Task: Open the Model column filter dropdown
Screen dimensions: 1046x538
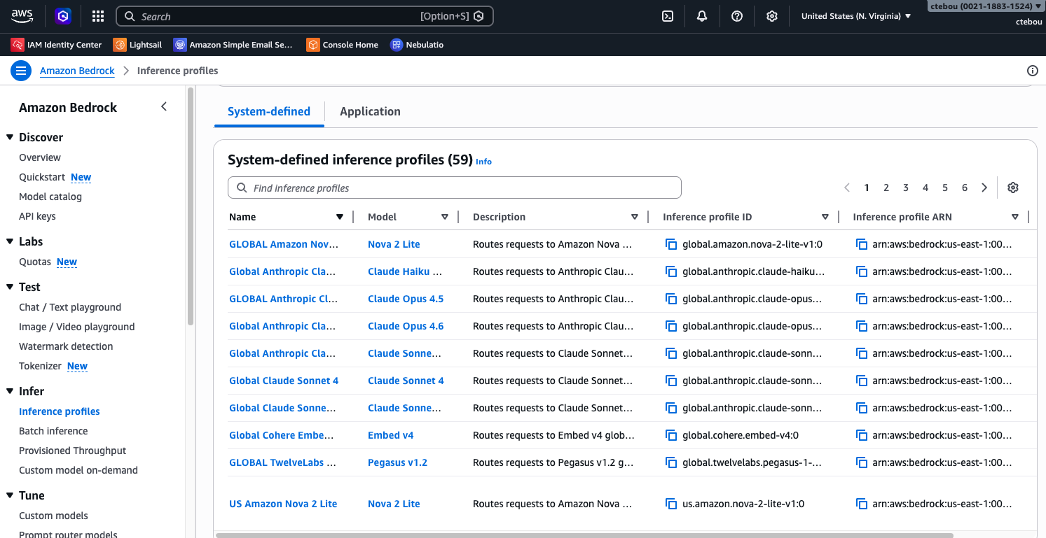Action: click(446, 216)
